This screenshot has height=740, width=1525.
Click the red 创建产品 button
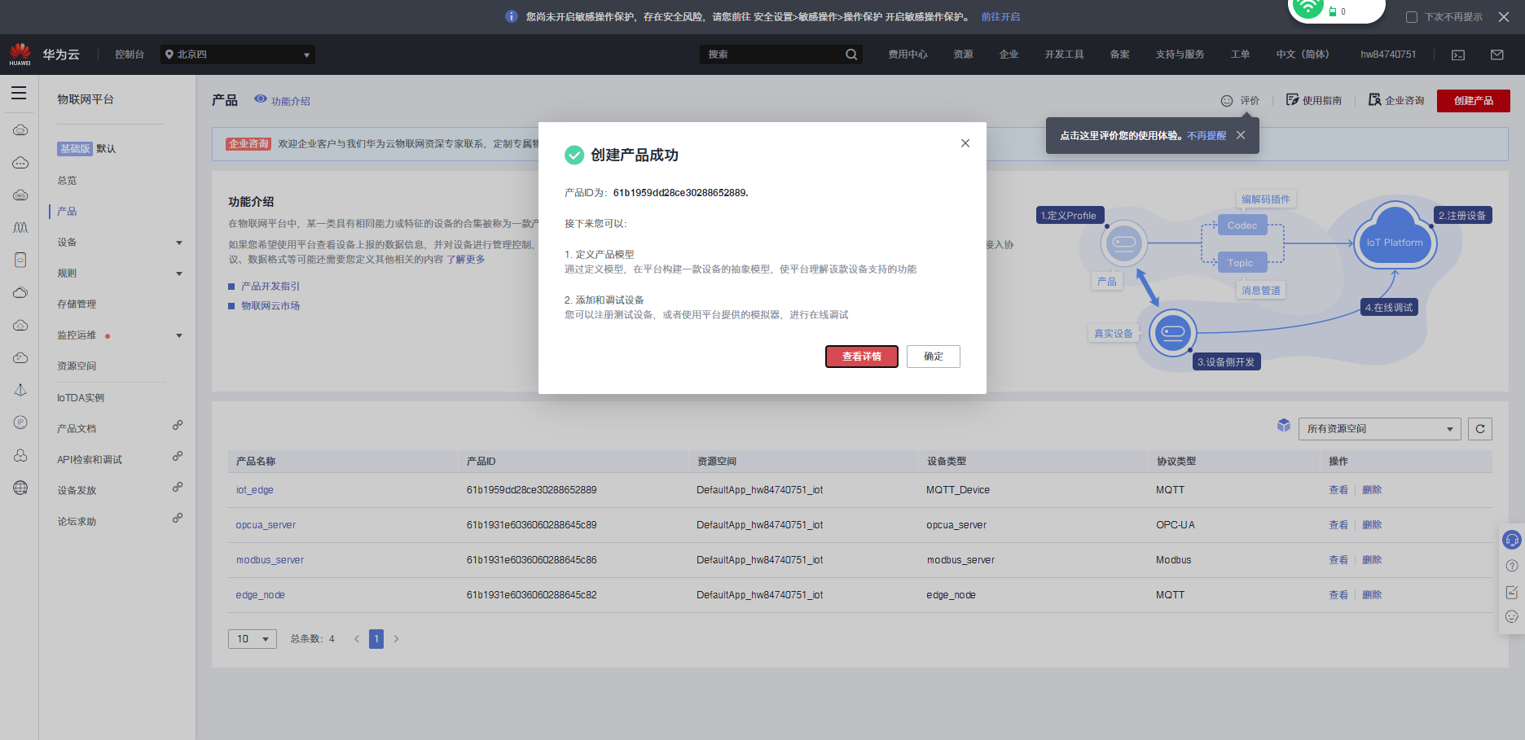(1474, 101)
